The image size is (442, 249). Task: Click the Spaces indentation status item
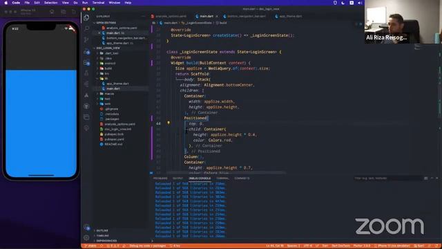coord(294,246)
